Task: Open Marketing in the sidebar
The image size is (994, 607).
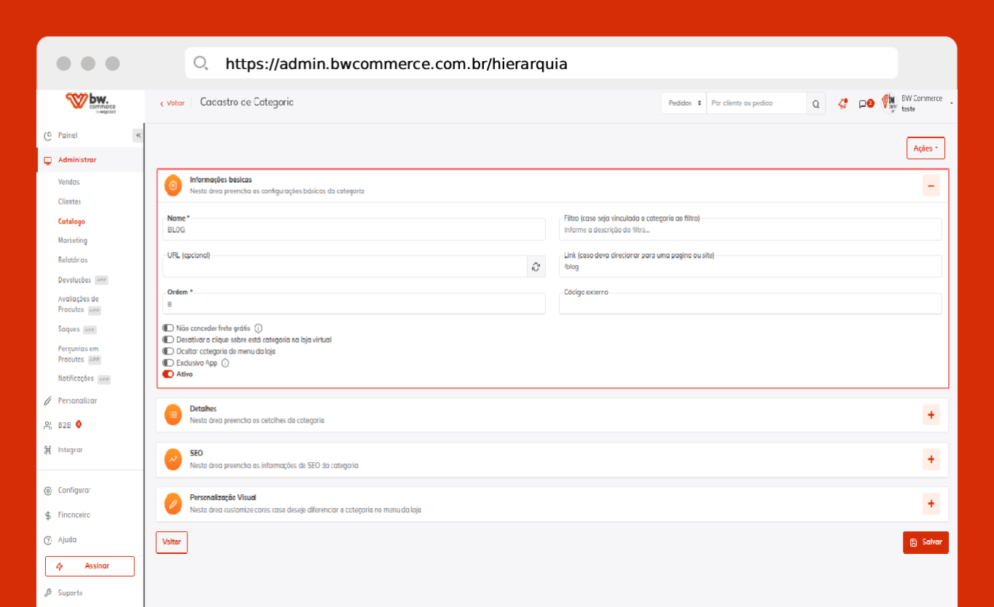Action: (73, 240)
